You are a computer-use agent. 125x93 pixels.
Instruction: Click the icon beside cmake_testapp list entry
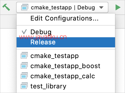pyautogui.click(x=24, y=55)
